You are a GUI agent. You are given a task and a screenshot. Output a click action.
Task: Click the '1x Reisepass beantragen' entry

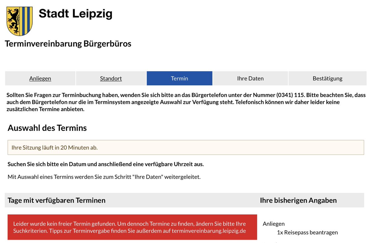[x=307, y=232]
